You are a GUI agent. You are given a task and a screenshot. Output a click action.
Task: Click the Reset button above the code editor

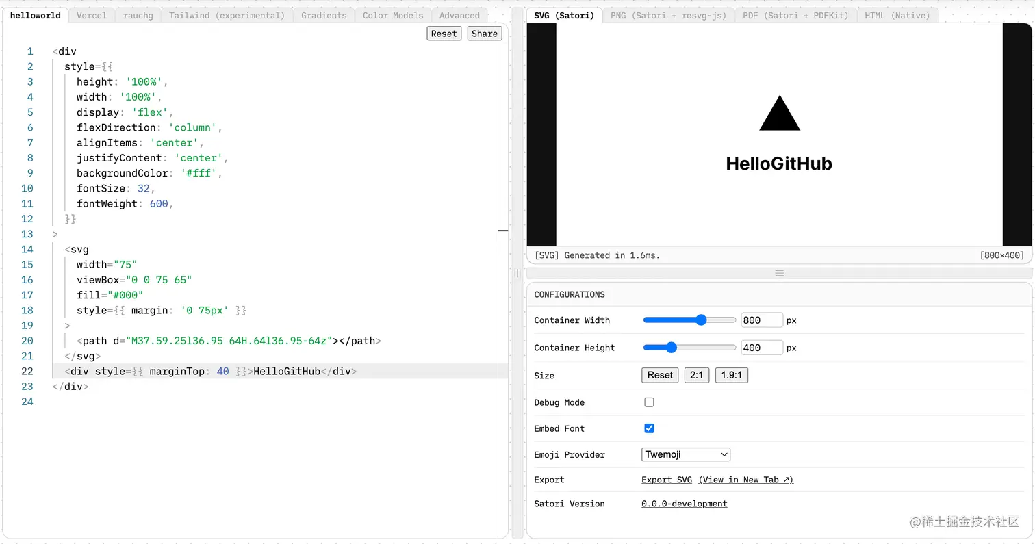(x=444, y=34)
